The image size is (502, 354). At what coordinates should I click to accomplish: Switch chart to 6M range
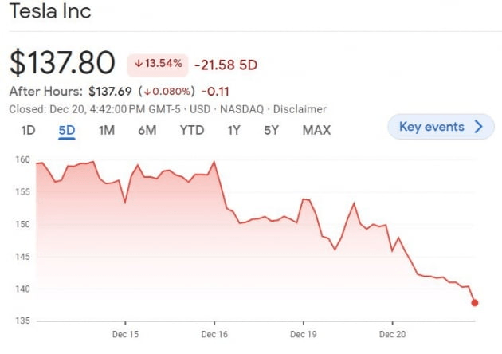coord(147,130)
